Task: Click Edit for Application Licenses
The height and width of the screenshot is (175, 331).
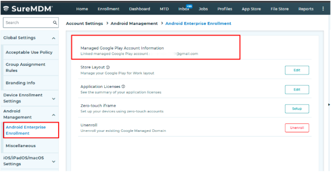Action: [x=297, y=90]
